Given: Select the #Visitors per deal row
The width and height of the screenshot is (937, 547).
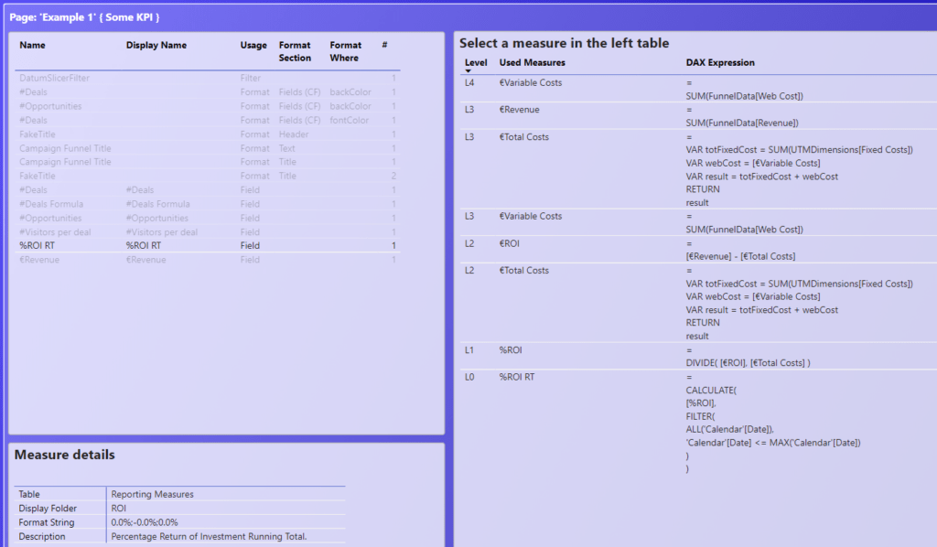Looking at the screenshot, I should [x=58, y=232].
